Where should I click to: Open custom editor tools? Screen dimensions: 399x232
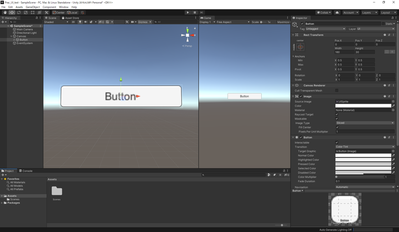point(47,12)
